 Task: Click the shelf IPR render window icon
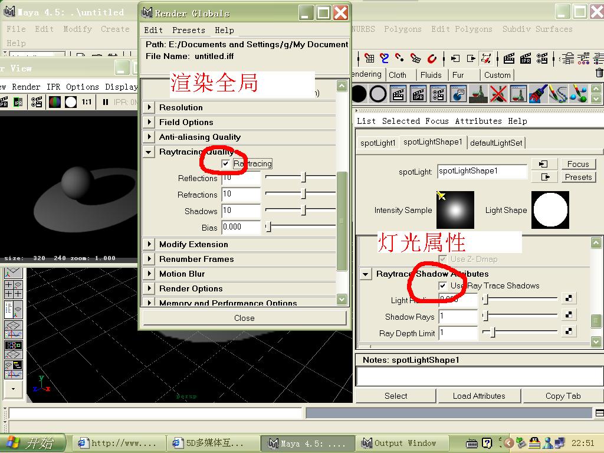pyautogui.click(x=418, y=94)
